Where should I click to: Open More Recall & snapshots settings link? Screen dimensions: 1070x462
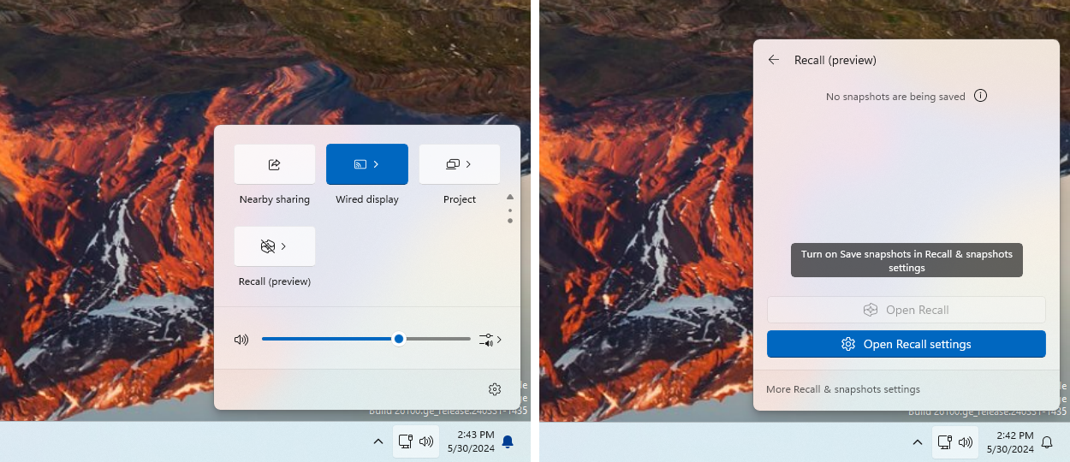(x=843, y=389)
